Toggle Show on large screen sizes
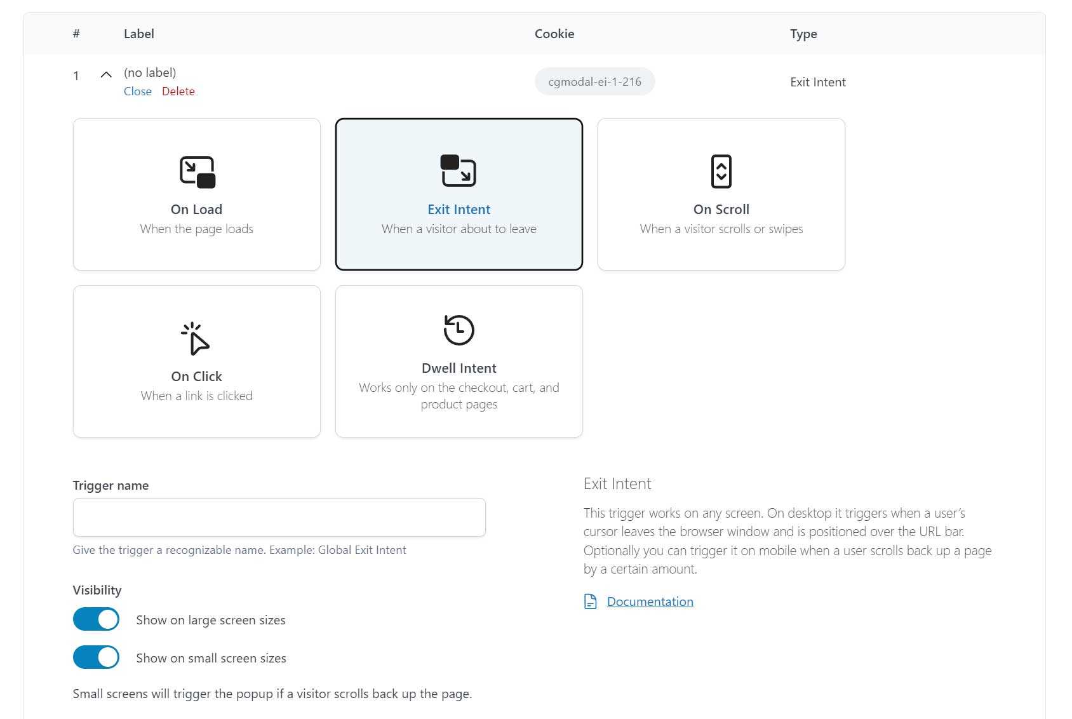Image resolution: width=1072 pixels, height=719 pixels. point(96,619)
